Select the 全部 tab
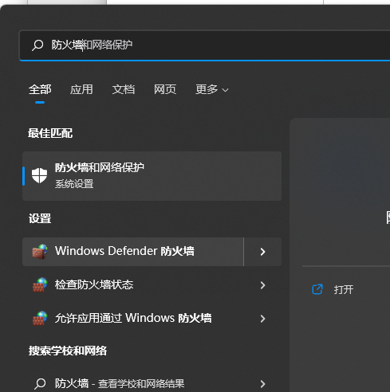 coord(40,89)
